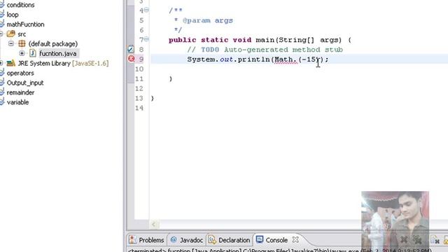Viewport: 448px width, 252px height.
Task: Click on (-15) in line 9
Action: coord(311,59)
